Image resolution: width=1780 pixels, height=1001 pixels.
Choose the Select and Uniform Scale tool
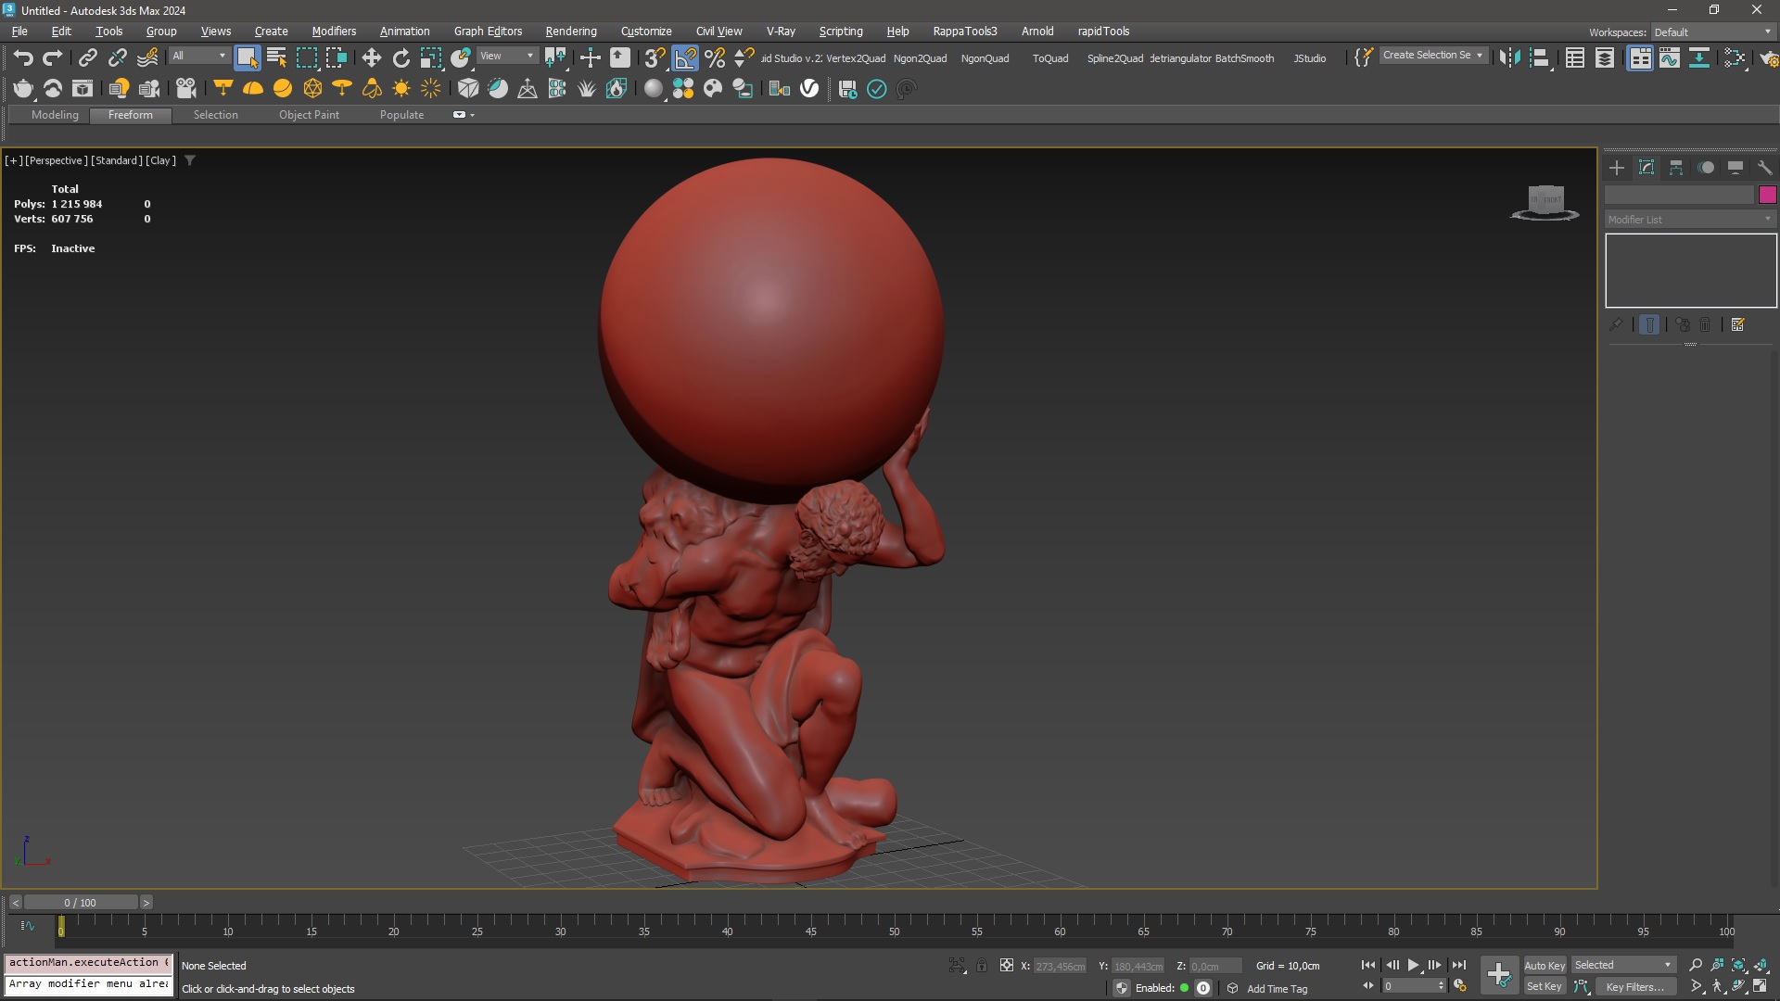point(431,57)
